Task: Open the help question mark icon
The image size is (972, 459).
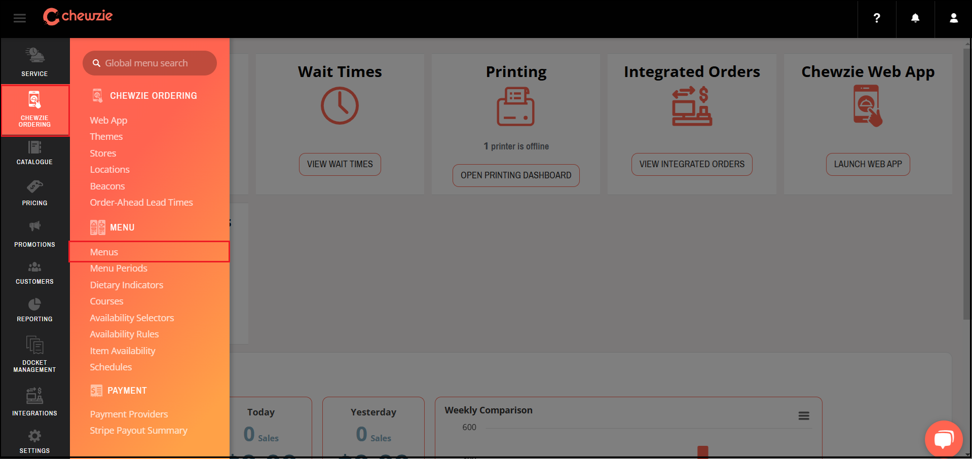Action: coord(877,18)
